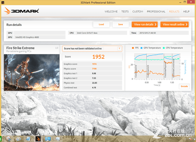Click the 3DMark taskbar icon

pos(38,139)
